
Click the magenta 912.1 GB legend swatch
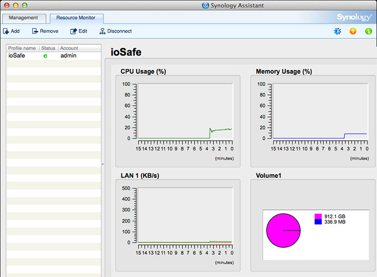(318, 216)
